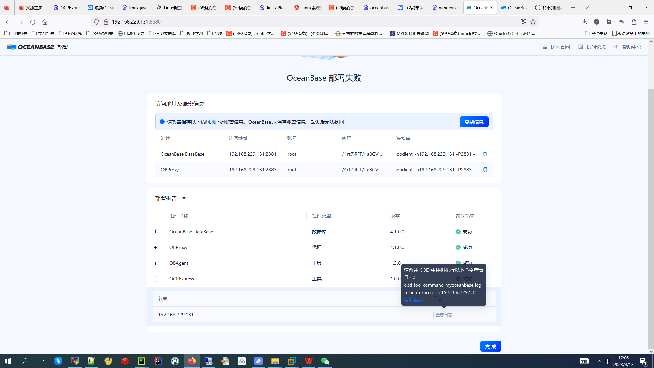Expand the OBAgent report row

click(156, 263)
